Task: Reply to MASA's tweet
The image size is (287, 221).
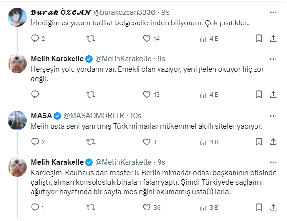Action: click(x=34, y=142)
